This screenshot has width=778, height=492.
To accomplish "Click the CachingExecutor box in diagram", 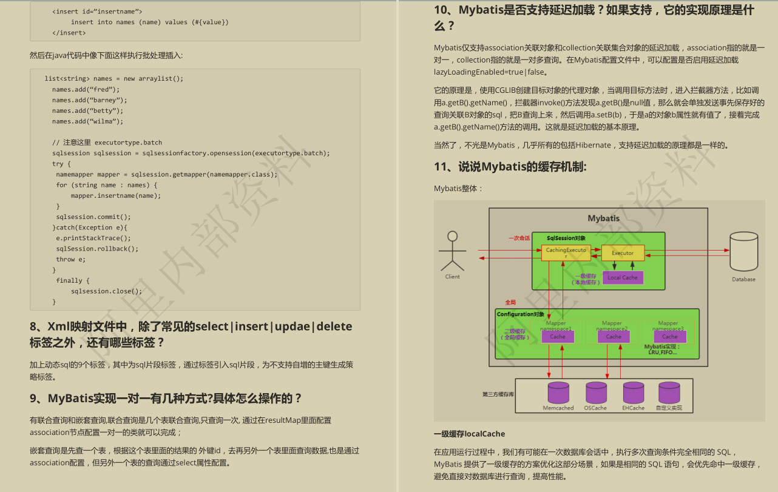I will click(x=566, y=253).
